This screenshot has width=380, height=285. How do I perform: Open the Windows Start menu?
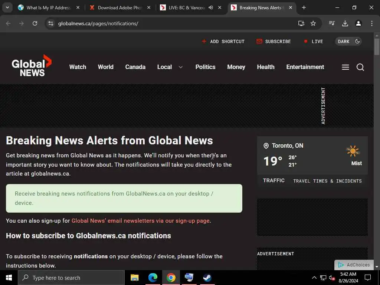(x=9, y=278)
